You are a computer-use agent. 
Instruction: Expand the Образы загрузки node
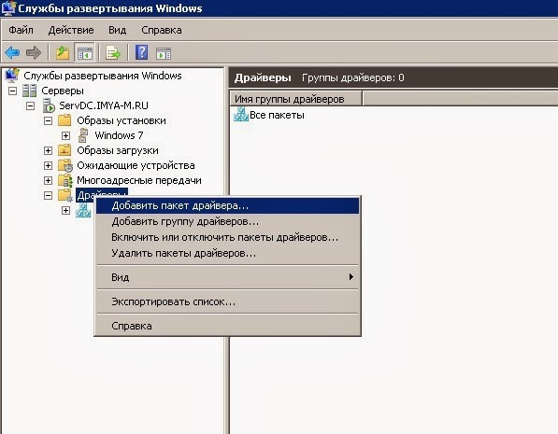[48, 150]
